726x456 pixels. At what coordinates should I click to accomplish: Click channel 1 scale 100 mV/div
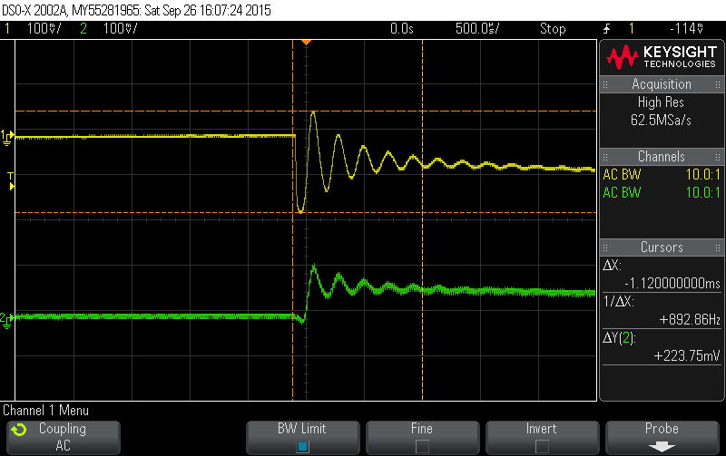(x=44, y=29)
